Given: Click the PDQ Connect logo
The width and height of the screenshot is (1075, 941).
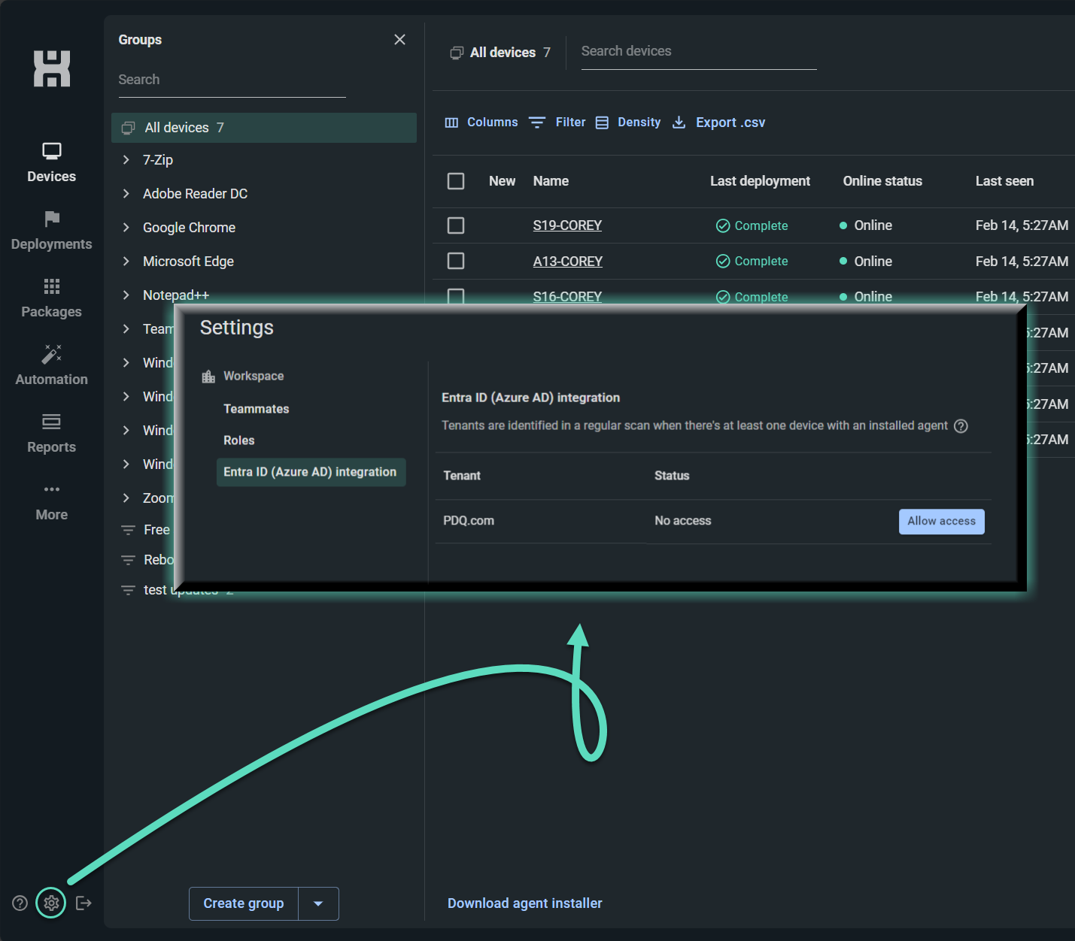Looking at the screenshot, I should [x=52, y=68].
